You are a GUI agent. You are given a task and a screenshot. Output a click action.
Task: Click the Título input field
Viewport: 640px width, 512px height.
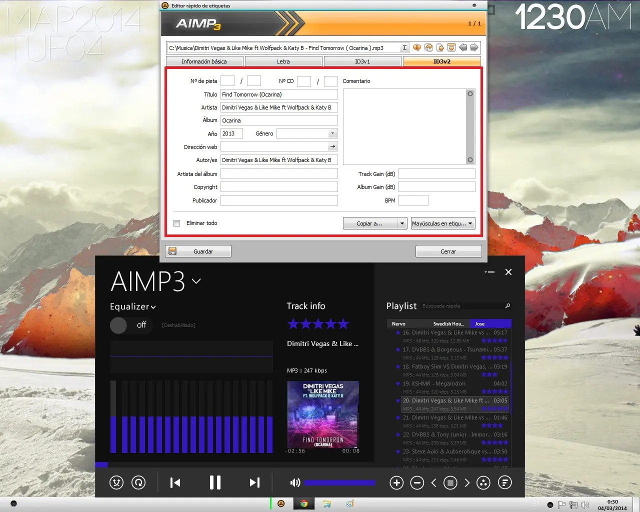pos(279,94)
